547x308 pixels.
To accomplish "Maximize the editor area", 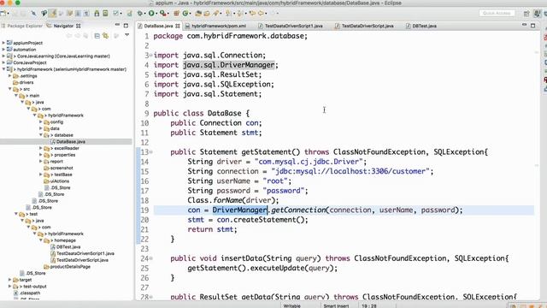I will point(532,26).
